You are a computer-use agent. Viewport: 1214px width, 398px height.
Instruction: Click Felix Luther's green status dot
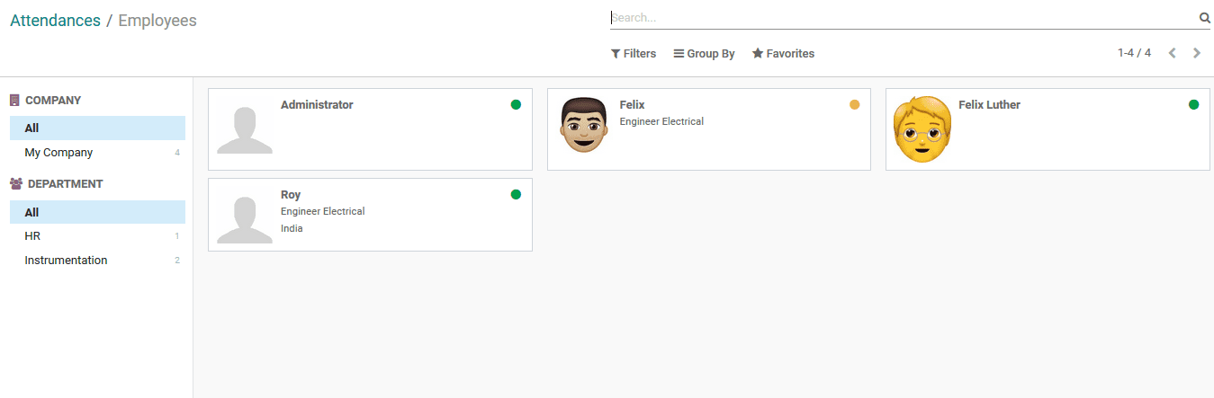click(1193, 104)
